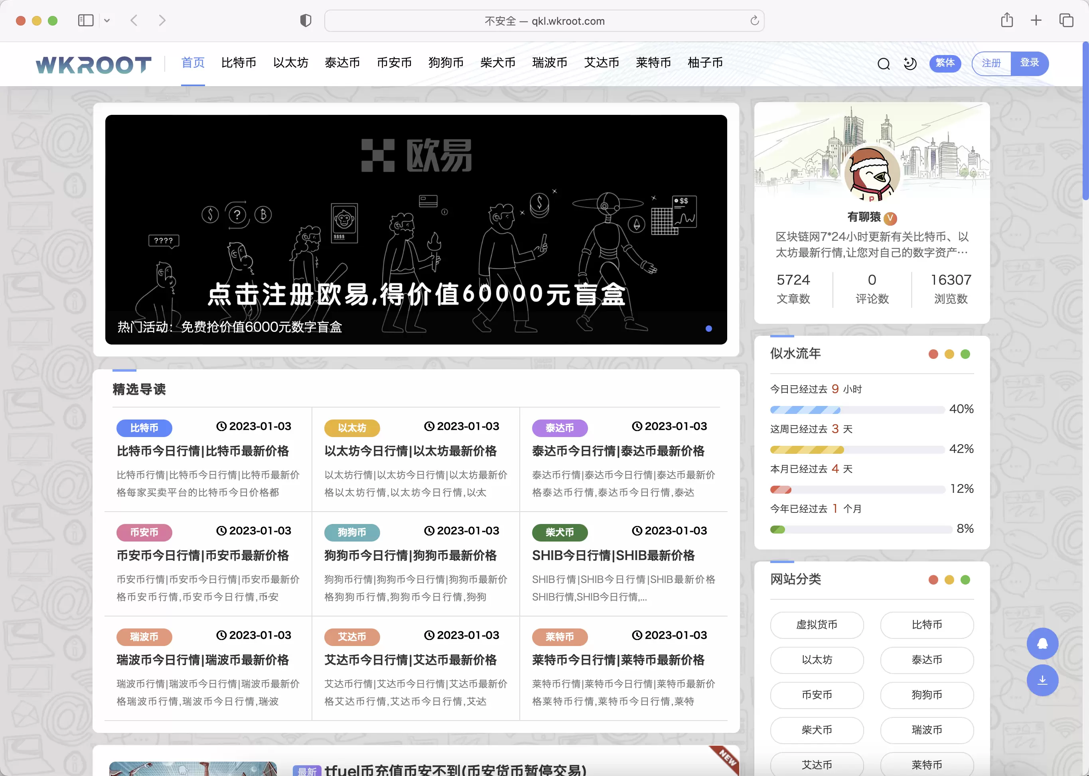Open the privacy shield icon
This screenshot has height=776, width=1089.
(x=306, y=21)
